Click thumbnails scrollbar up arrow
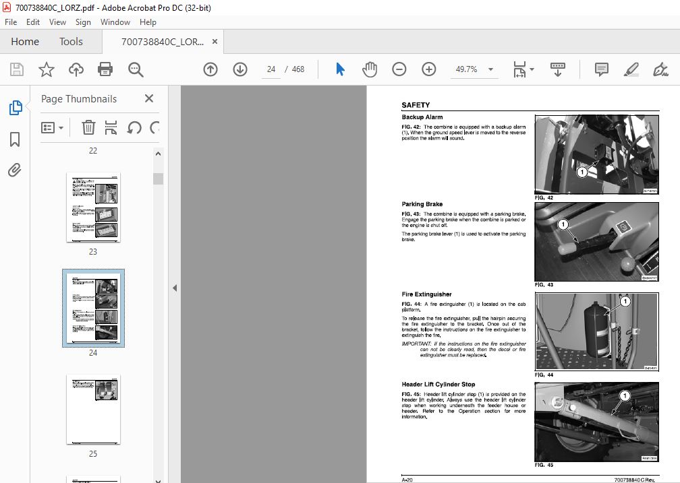The height and width of the screenshot is (483, 680). [159, 154]
